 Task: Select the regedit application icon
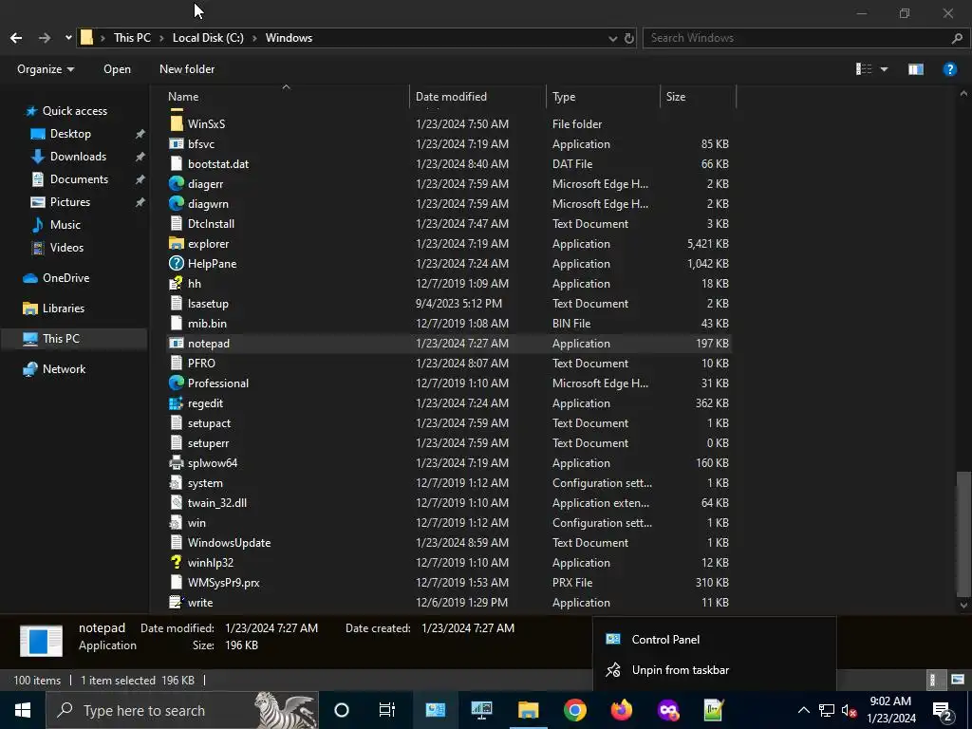(x=176, y=402)
